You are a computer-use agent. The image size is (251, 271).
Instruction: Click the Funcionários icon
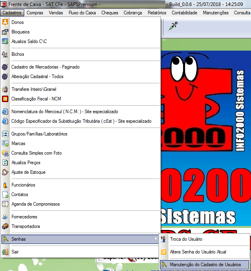coord(5,185)
